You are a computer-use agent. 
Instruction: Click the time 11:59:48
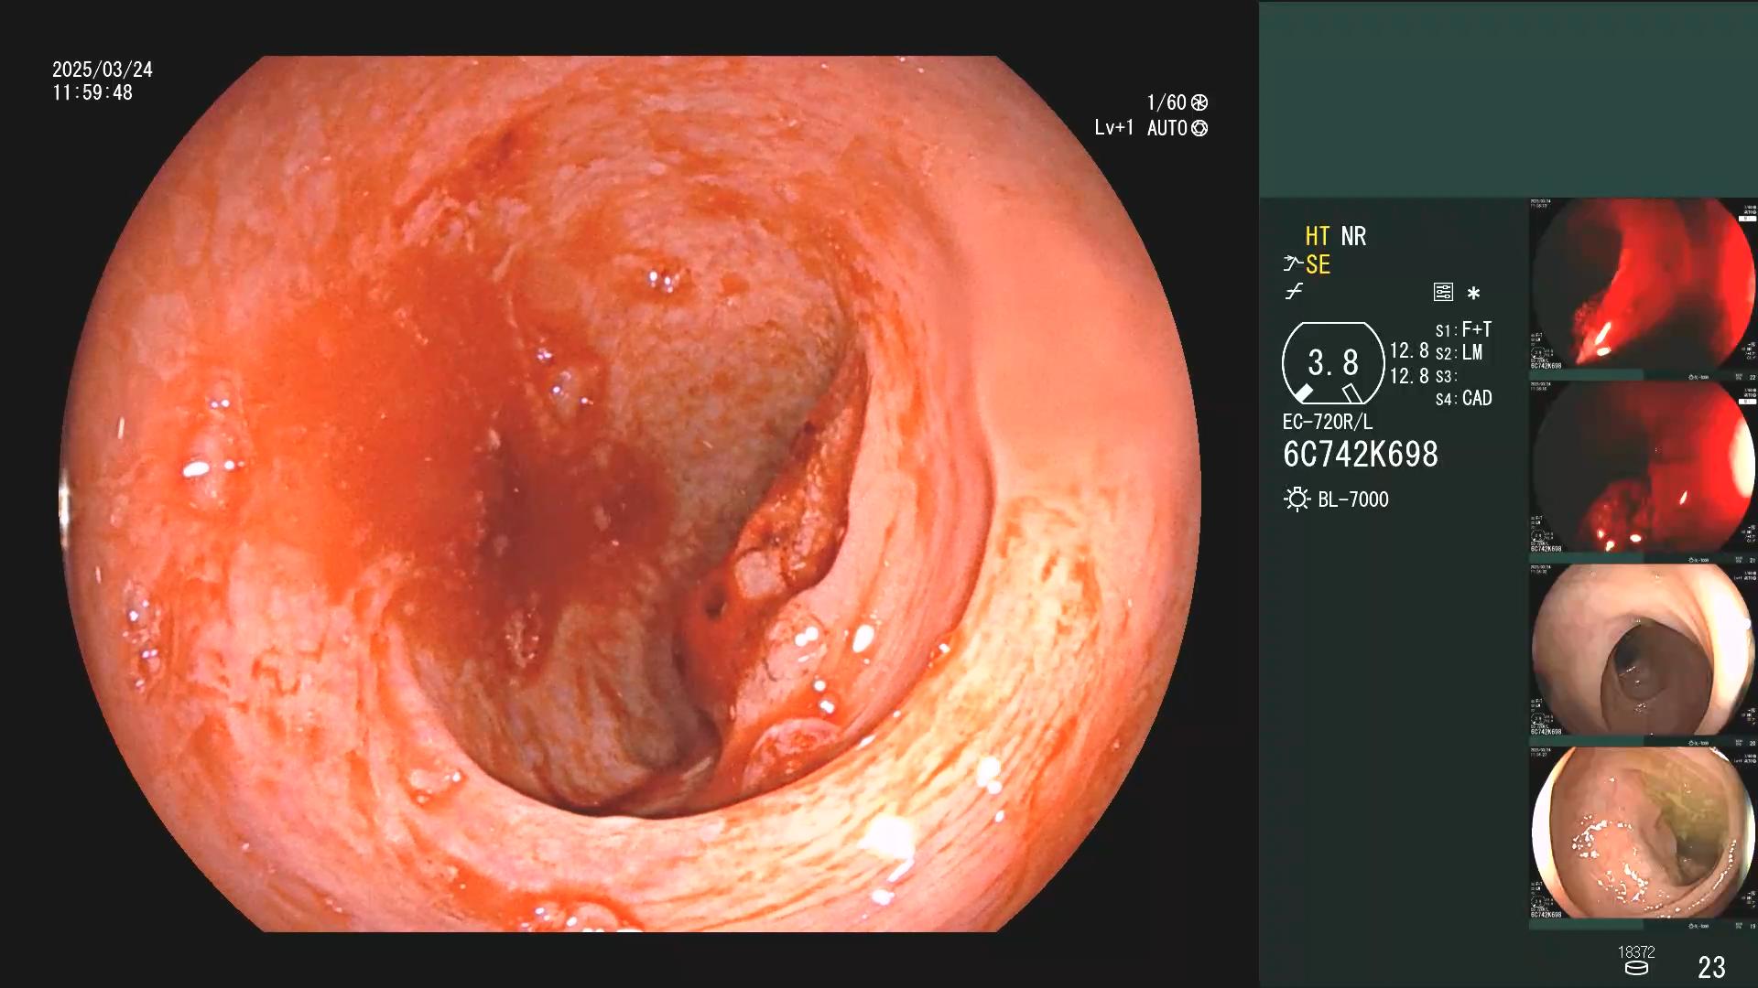pyautogui.click(x=92, y=92)
